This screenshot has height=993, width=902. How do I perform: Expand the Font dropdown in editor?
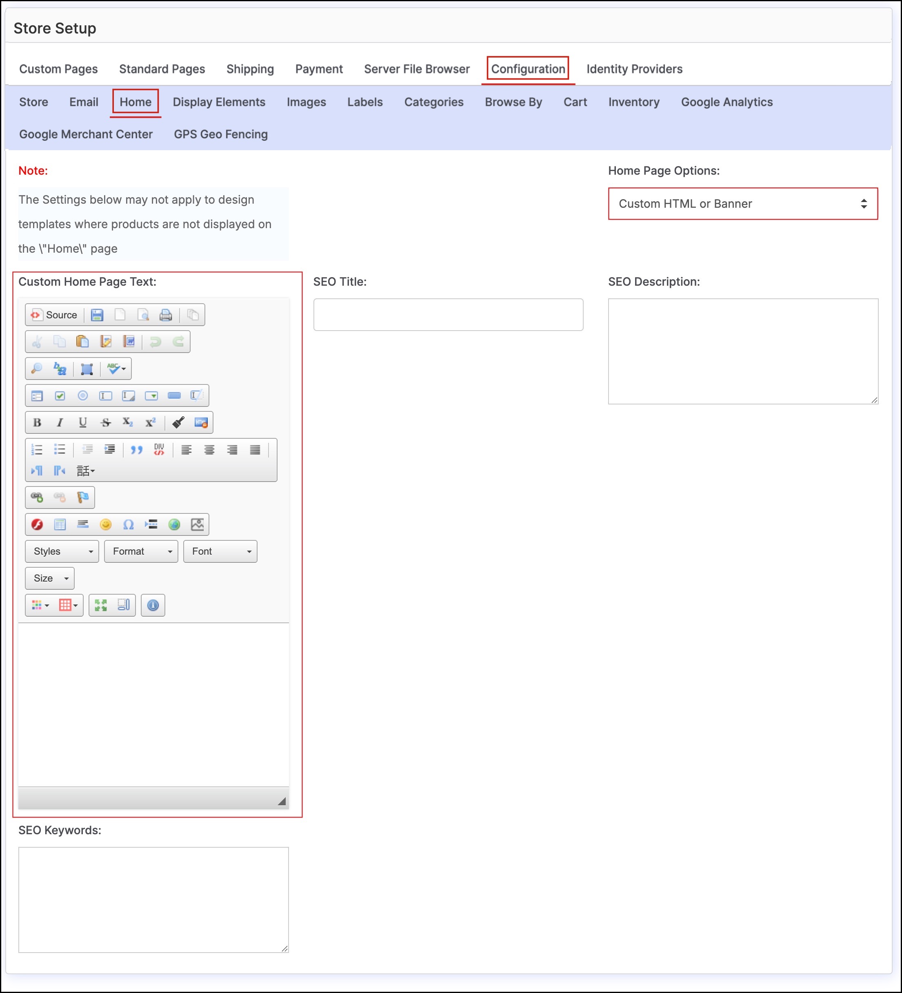220,551
